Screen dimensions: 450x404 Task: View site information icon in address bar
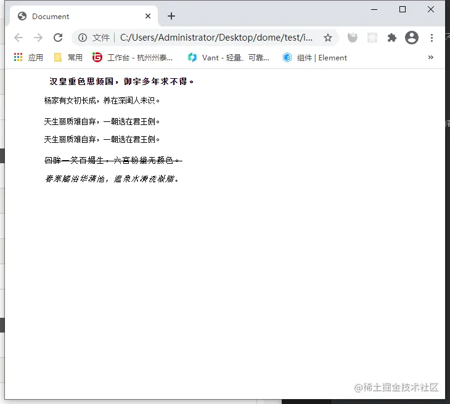[83, 38]
